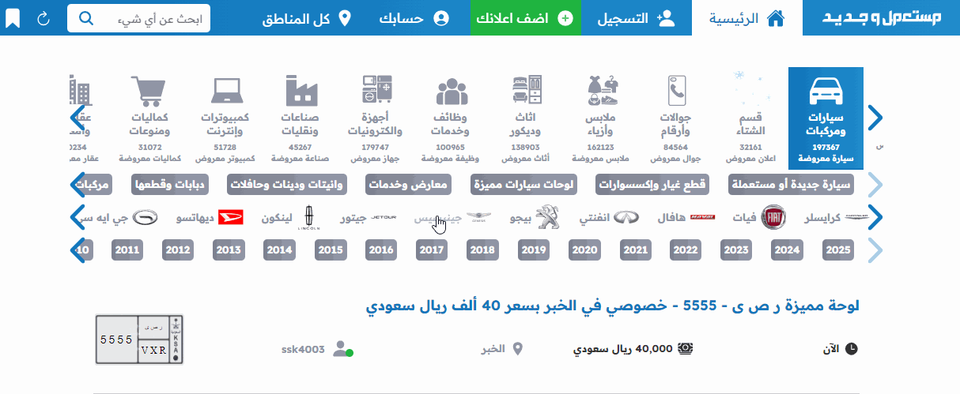Open the جوالات وأرقام mobiles category
The image size is (960, 394).
(x=676, y=118)
